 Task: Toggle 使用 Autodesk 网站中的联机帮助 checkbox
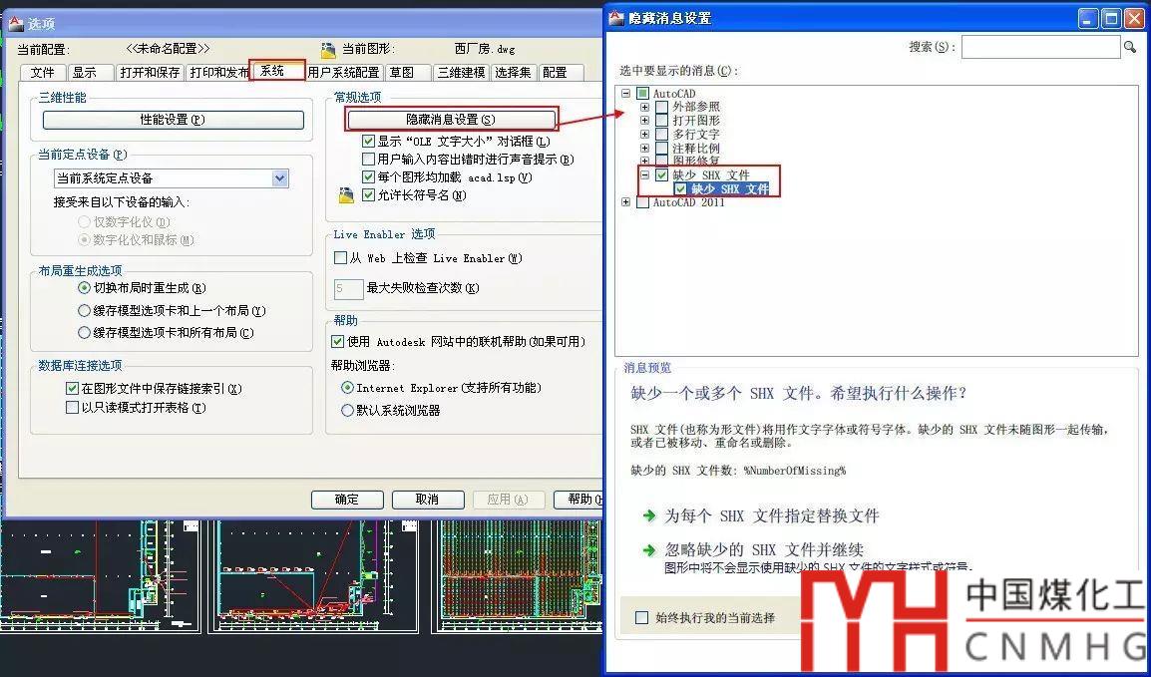coord(338,341)
